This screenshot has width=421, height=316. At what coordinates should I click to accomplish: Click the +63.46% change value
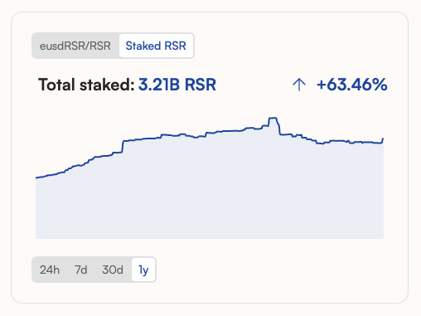click(x=352, y=85)
